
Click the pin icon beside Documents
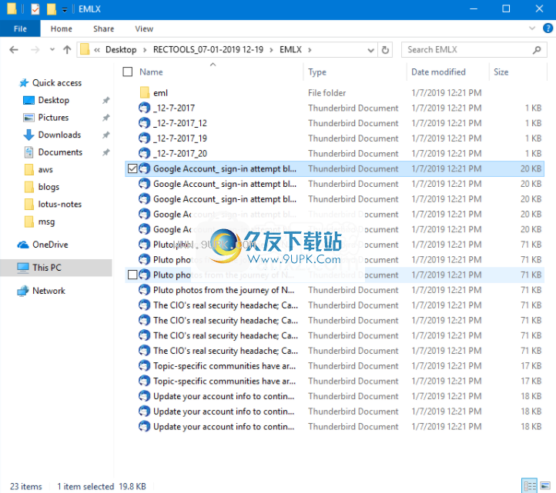106,152
